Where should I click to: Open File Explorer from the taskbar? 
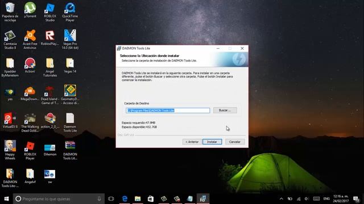(x=138, y=199)
